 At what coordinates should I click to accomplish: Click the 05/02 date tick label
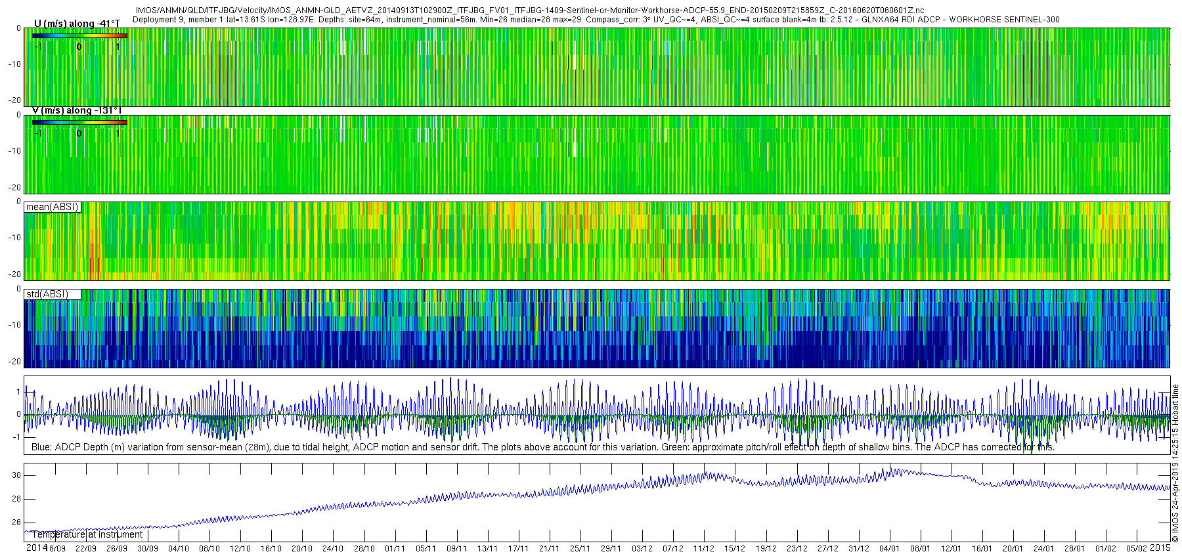[x=1137, y=549]
